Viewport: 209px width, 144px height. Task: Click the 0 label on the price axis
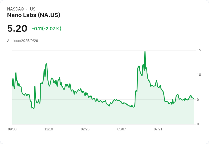coord(198,124)
